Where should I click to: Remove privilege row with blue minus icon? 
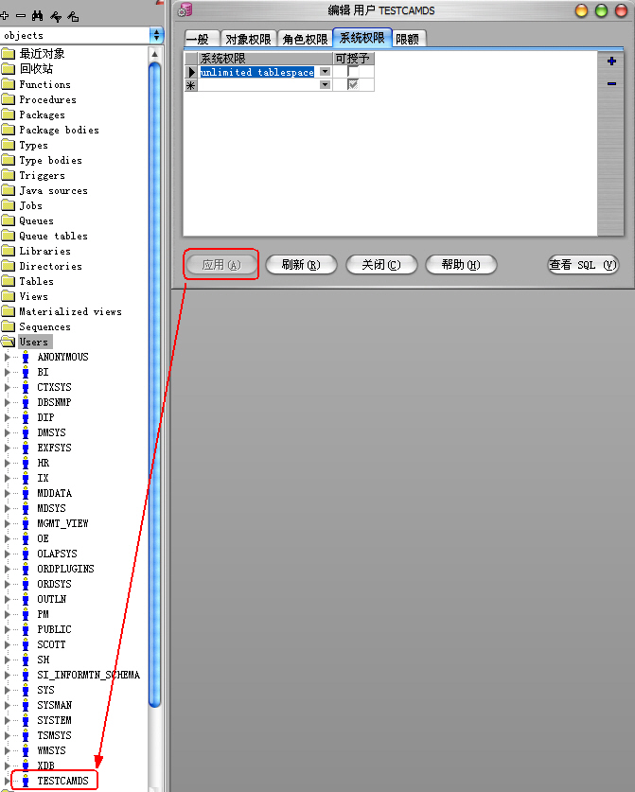tap(611, 83)
